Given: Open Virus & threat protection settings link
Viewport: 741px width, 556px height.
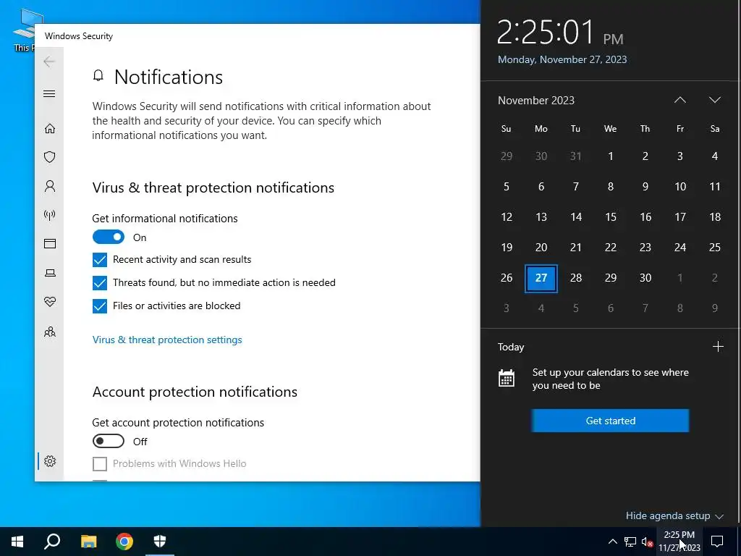Looking at the screenshot, I should [x=167, y=340].
